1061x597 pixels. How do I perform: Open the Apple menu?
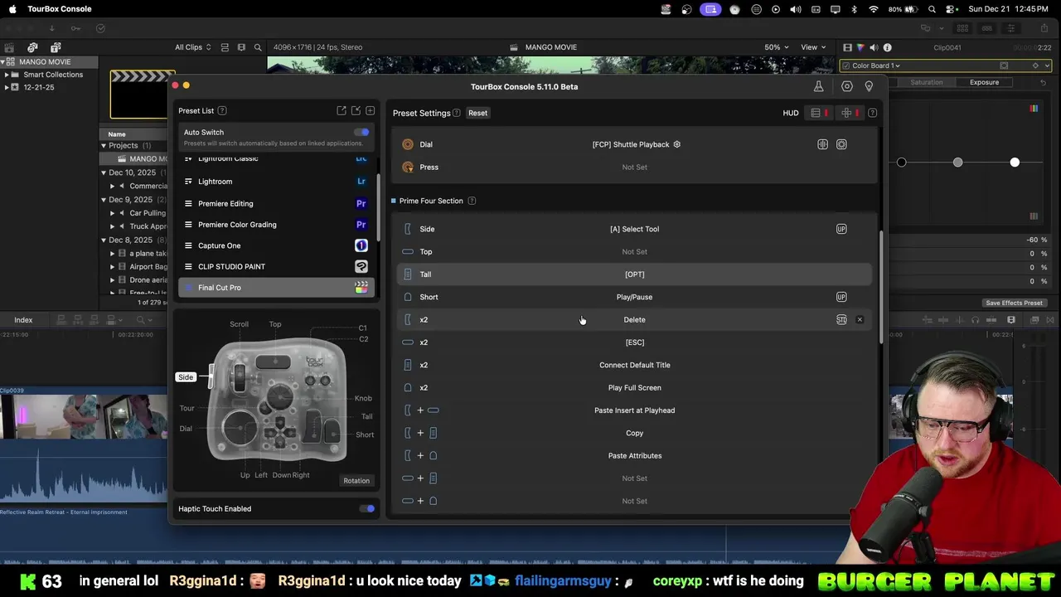tap(12, 9)
